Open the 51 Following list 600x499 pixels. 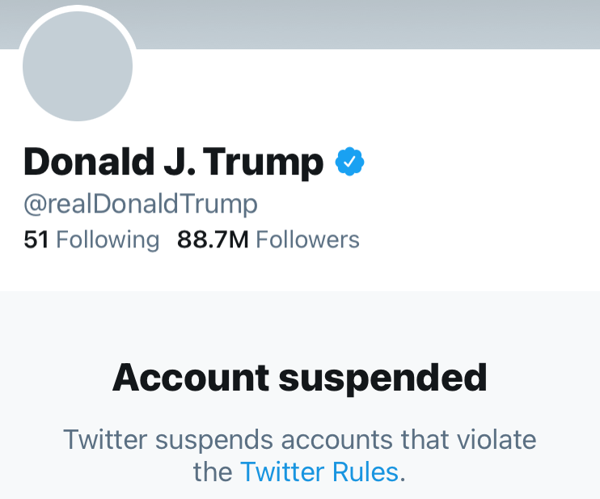[x=91, y=240]
